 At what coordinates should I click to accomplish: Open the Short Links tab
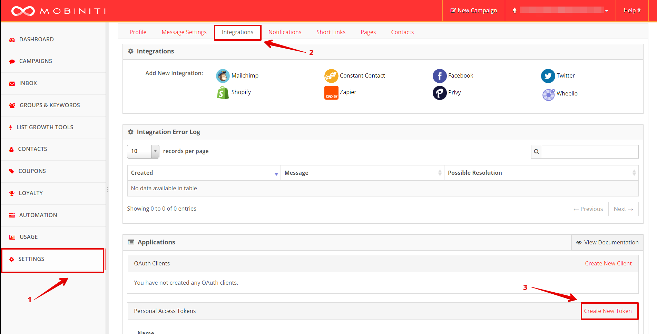coord(331,32)
